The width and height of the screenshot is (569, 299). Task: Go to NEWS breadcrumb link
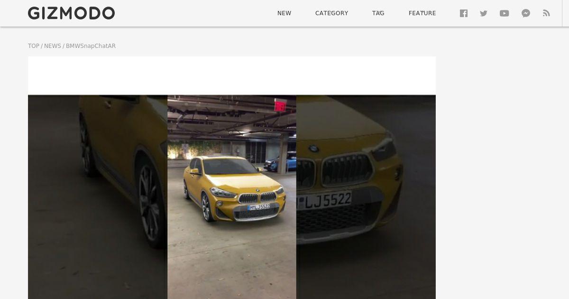coord(53,46)
